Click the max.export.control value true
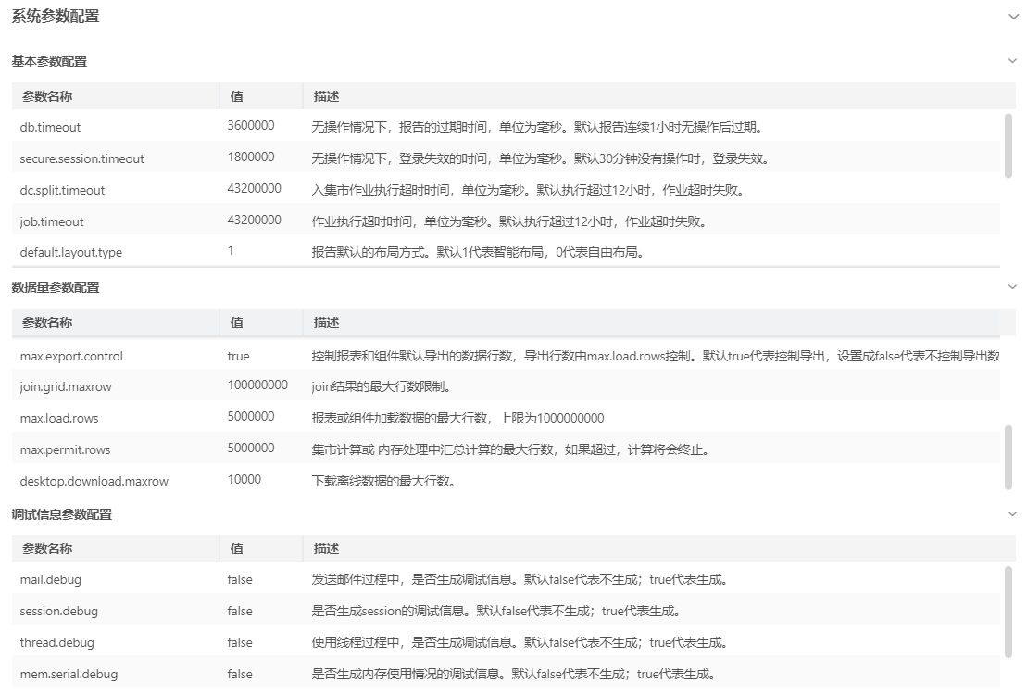1027x695 pixels. (x=238, y=356)
